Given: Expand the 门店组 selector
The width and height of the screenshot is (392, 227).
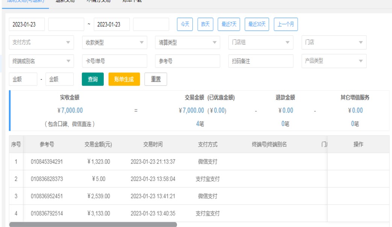Looking at the screenshot, I should 260,42.
